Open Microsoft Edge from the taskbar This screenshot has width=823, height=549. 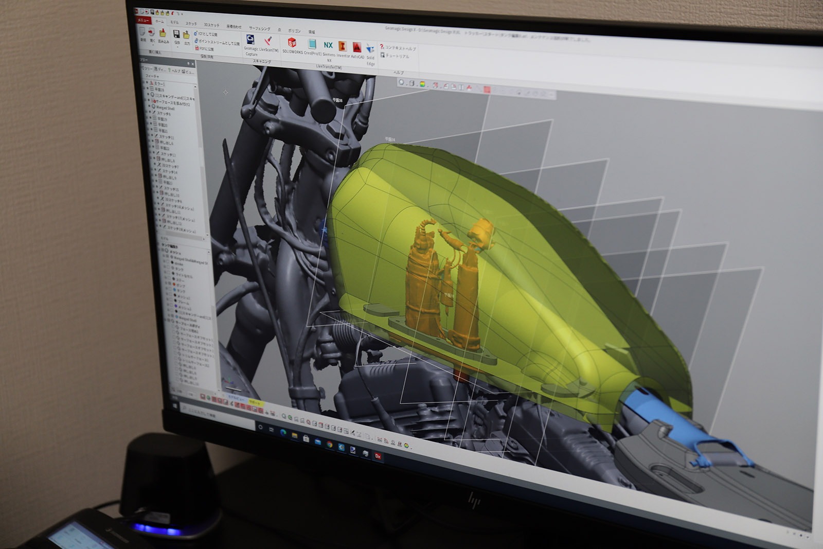tap(283, 433)
